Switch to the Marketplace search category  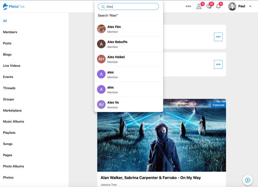point(12,111)
